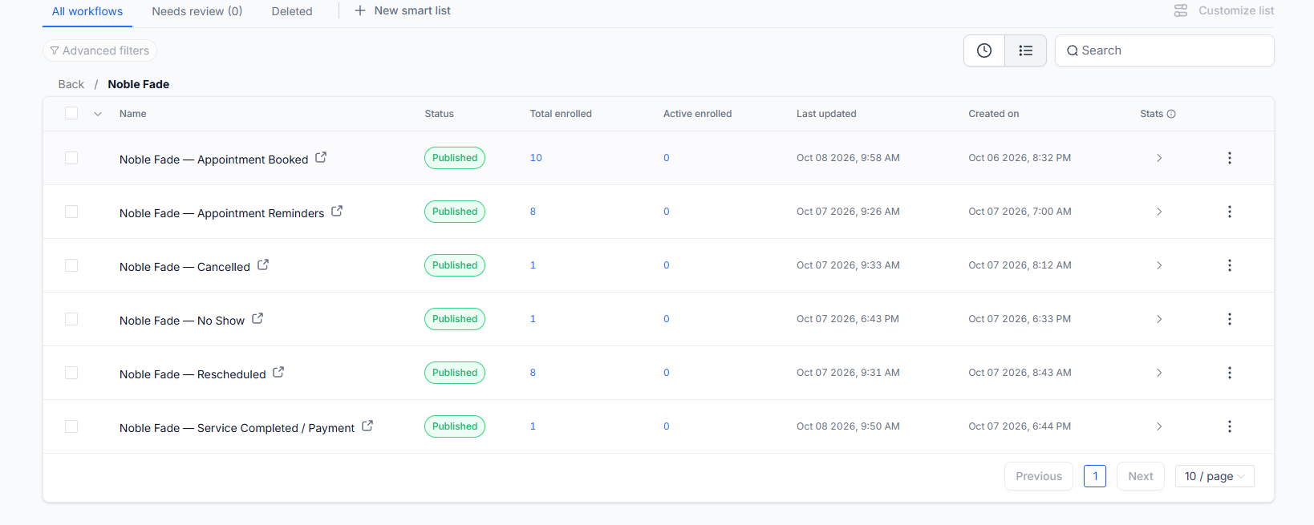Image resolution: width=1314 pixels, height=525 pixels.
Task: Open three-dot menu for Appointment Reminders row
Action: click(1229, 212)
